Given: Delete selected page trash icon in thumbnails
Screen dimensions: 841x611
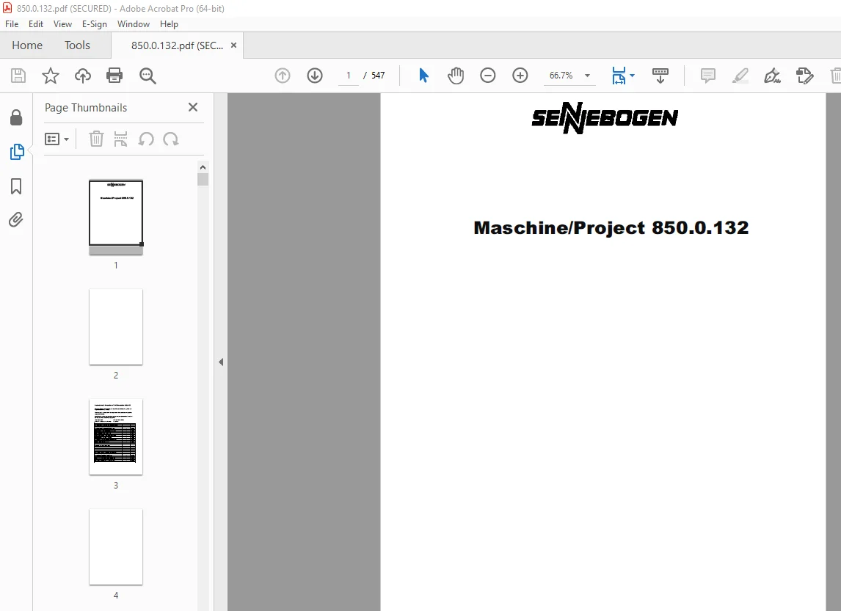Looking at the screenshot, I should pos(96,139).
